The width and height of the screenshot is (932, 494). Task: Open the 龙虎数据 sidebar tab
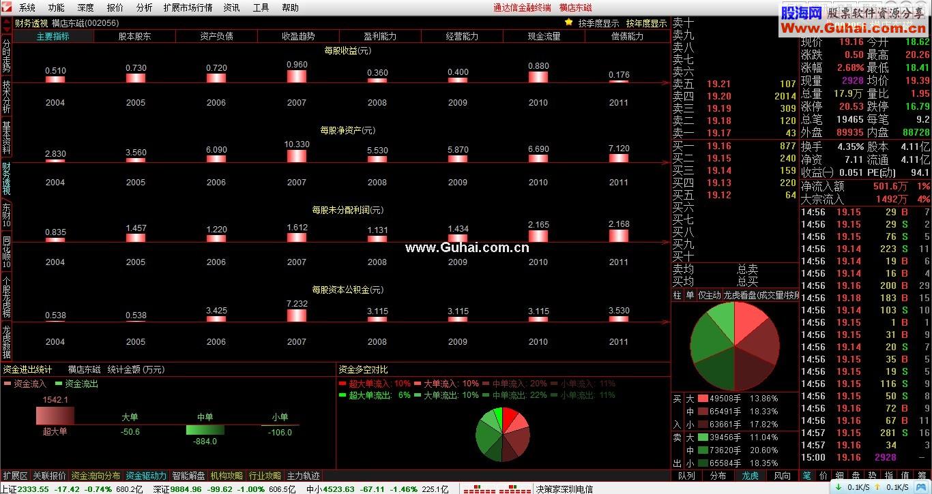point(6,341)
